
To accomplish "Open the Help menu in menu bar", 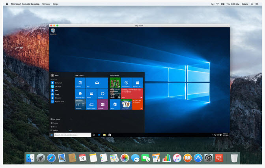I will pyautogui.click(x=55, y=4).
